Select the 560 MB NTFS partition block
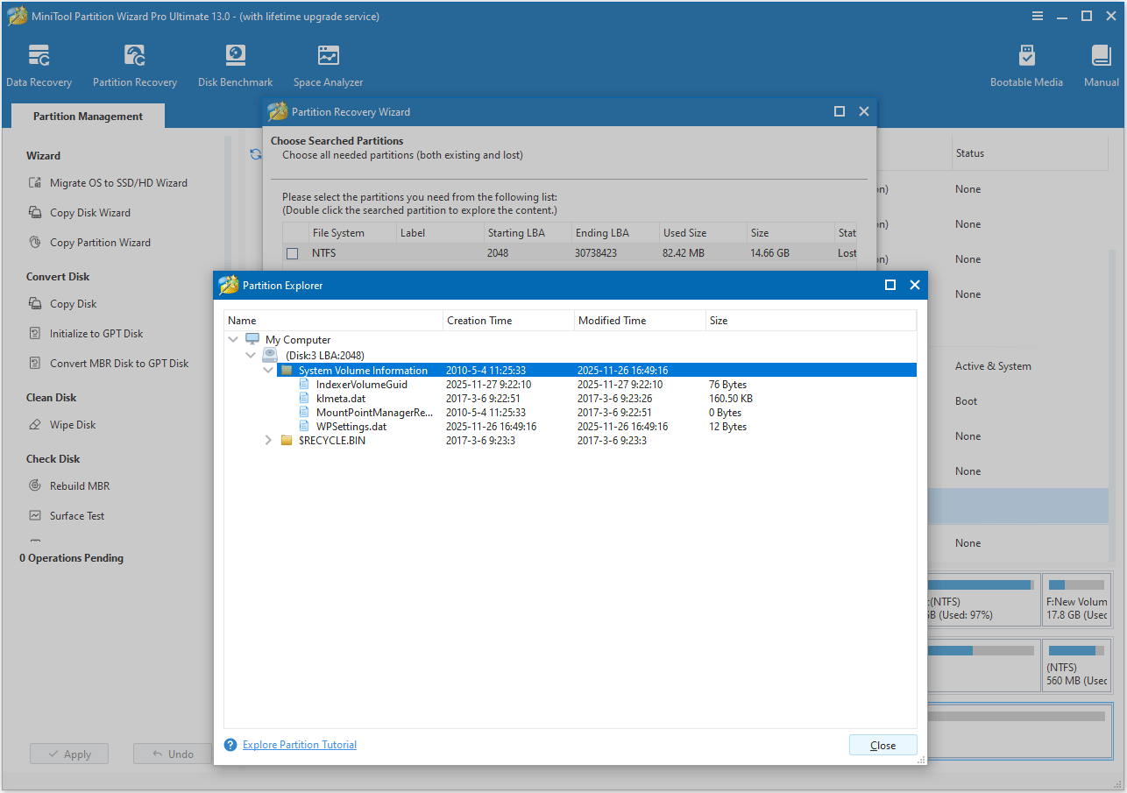The height and width of the screenshot is (793, 1127). pos(1076,667)
